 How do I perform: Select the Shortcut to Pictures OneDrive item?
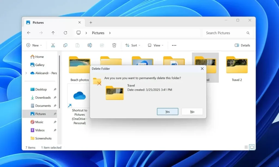coord(79,105)
